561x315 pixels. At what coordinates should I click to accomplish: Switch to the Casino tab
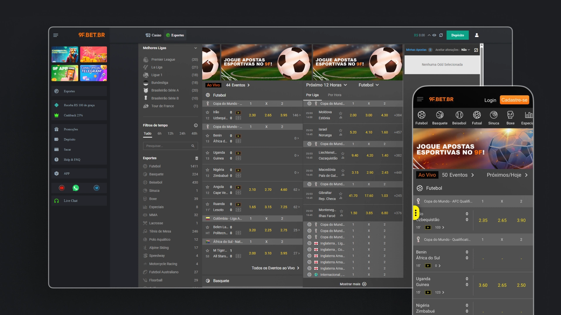coord(154,35)
